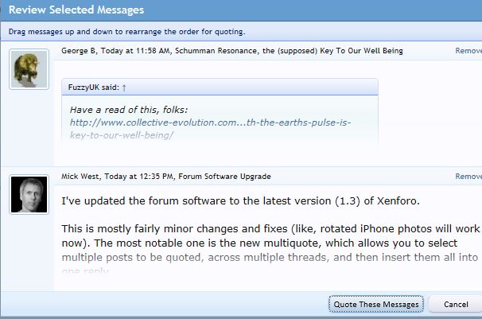Click the drag messages instruction text

pos(127,32)
